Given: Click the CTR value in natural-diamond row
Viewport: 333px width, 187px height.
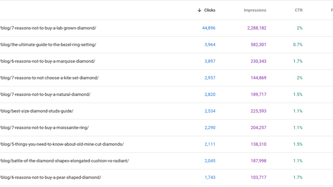Looking at the screenshot, I should (x=298, y=95).
